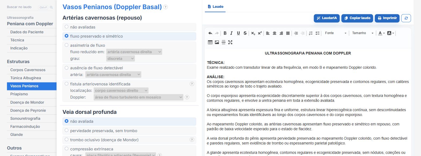Open the Fonte font dropdown
This screenshot has height=156, width=421.
(x=336, y=33)
